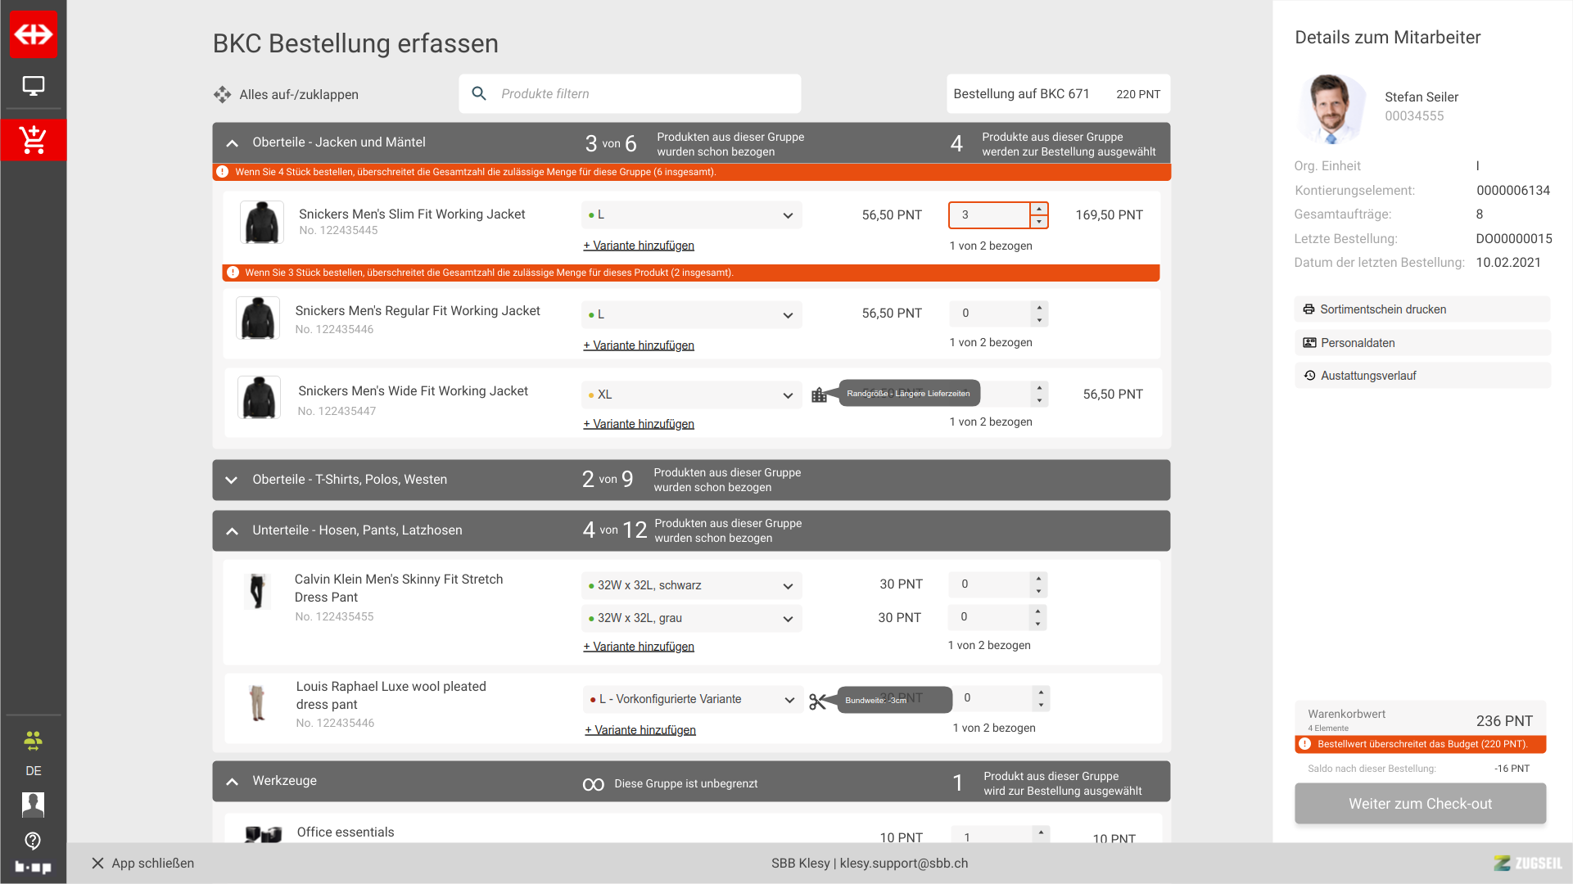Click the SBB logo icon
Image resolution: width=1573 pixels, height=884 pixels.
tap(33, 34)
